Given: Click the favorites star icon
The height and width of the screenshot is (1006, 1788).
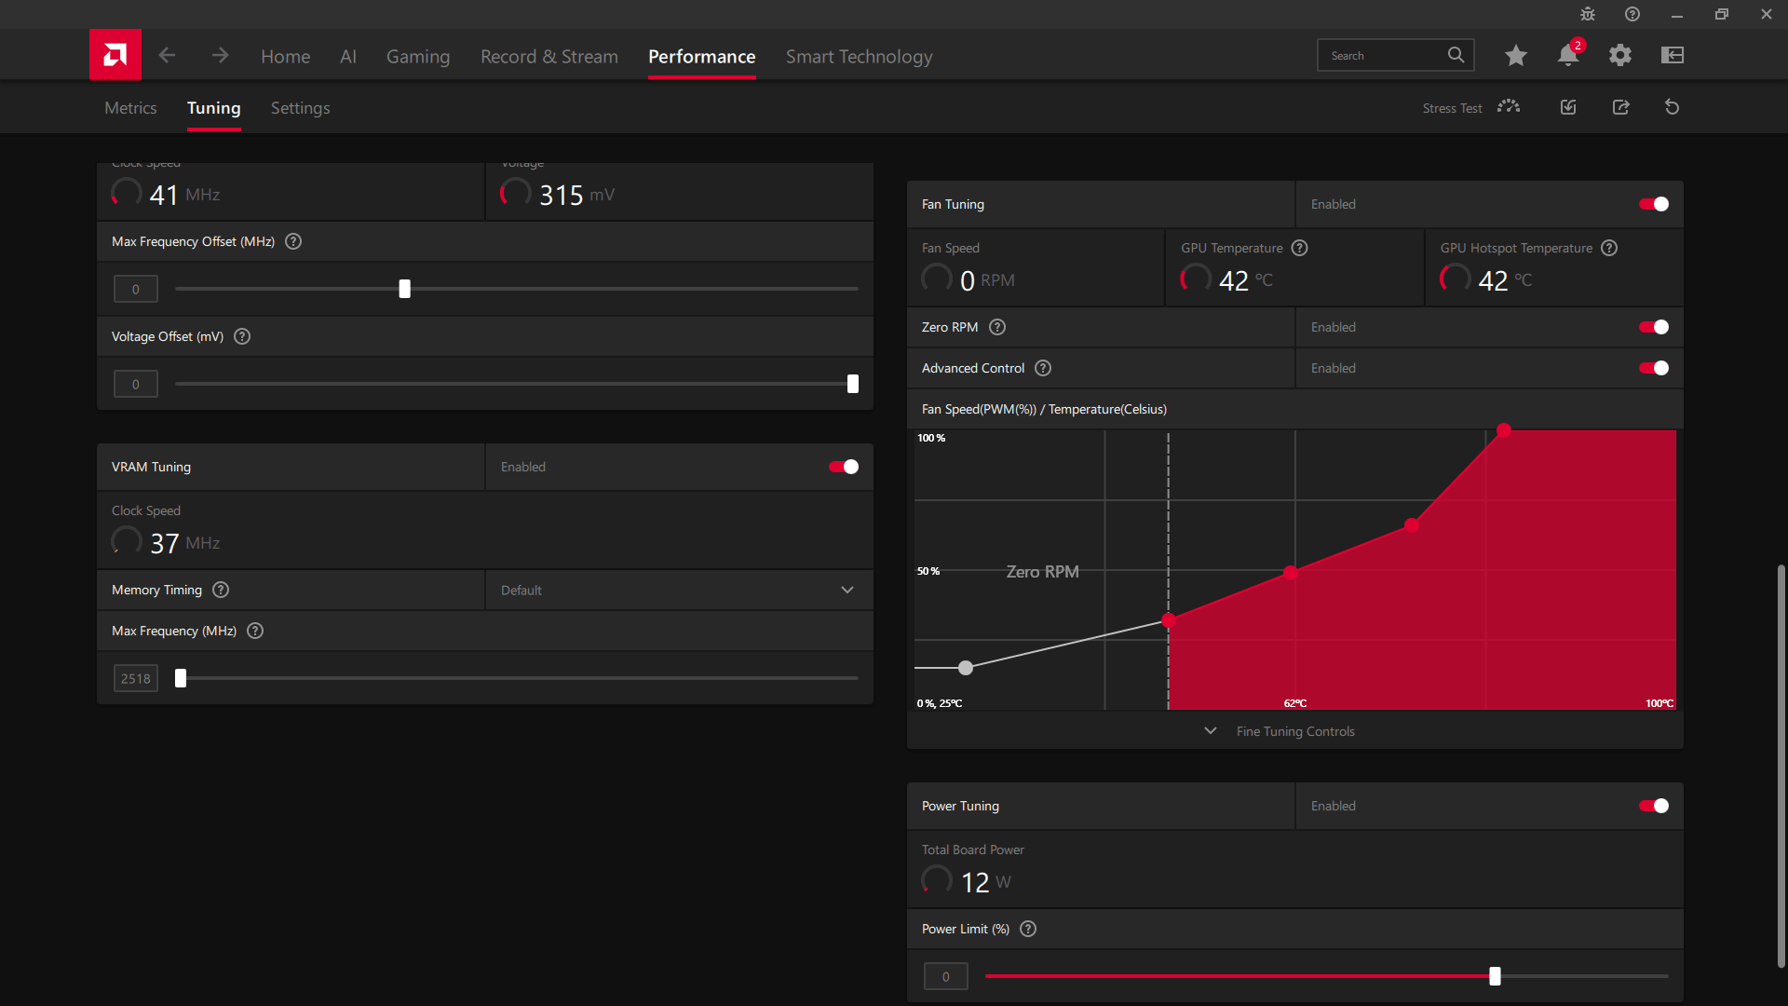Looking at the screenshot, I should coord(1516,55).
